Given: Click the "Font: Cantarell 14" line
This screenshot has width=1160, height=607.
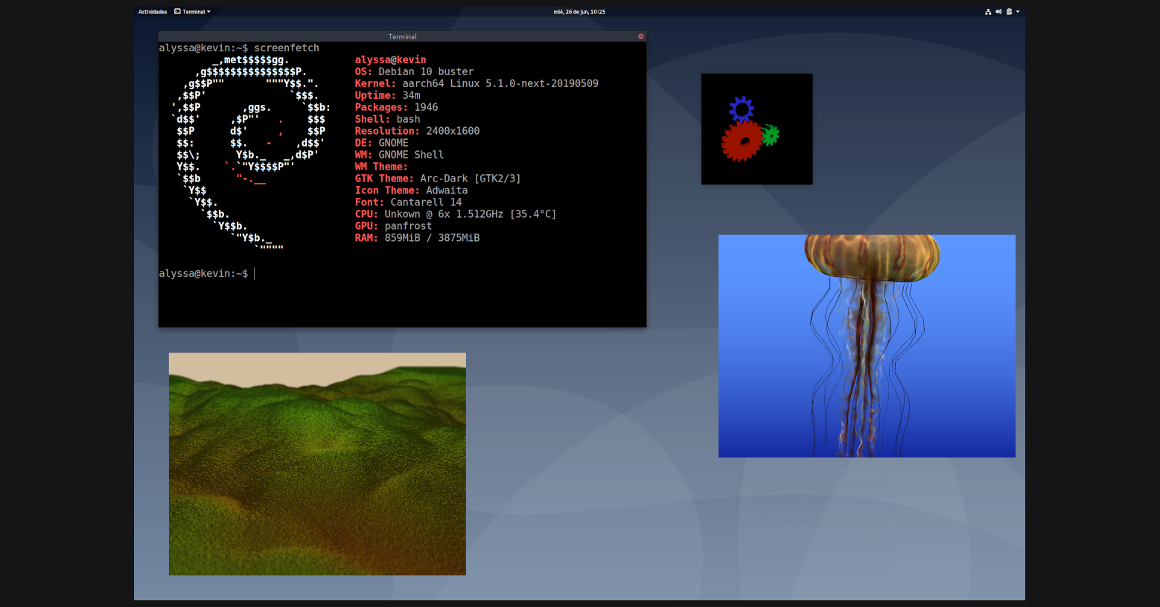Looking at the screenshot, I should point(408,202).
